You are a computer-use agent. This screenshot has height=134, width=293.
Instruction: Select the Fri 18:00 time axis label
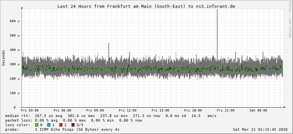[193, 110]
